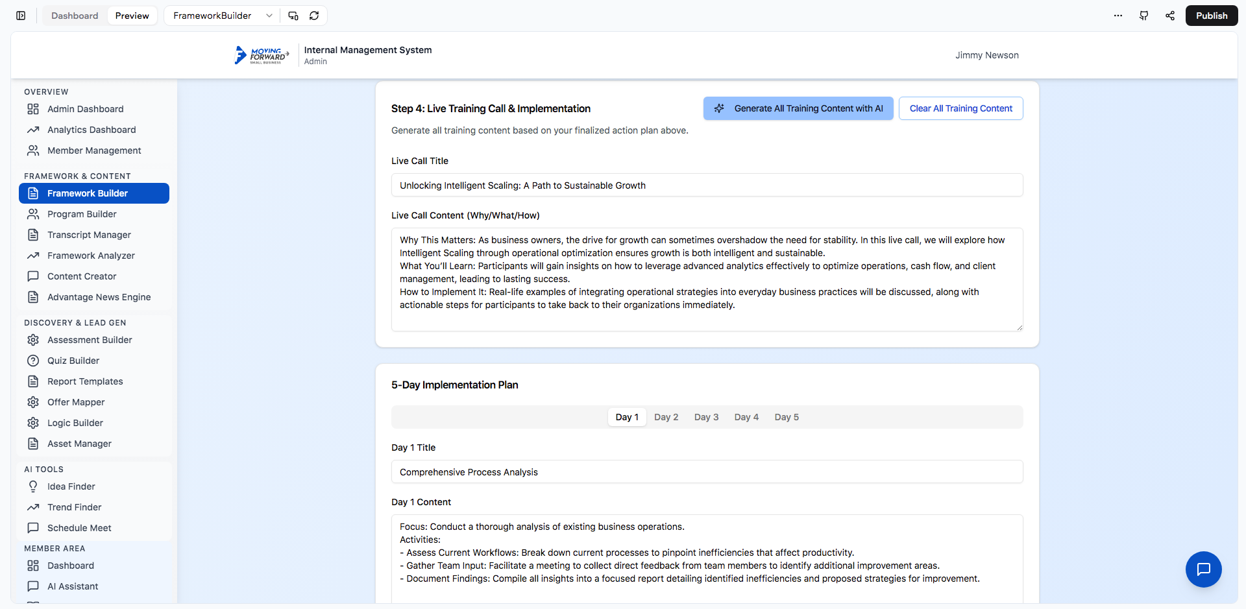This screenshot has height=609, width=1246.
Task: Switch to the Day 5 tab
Action: (787, 417)
